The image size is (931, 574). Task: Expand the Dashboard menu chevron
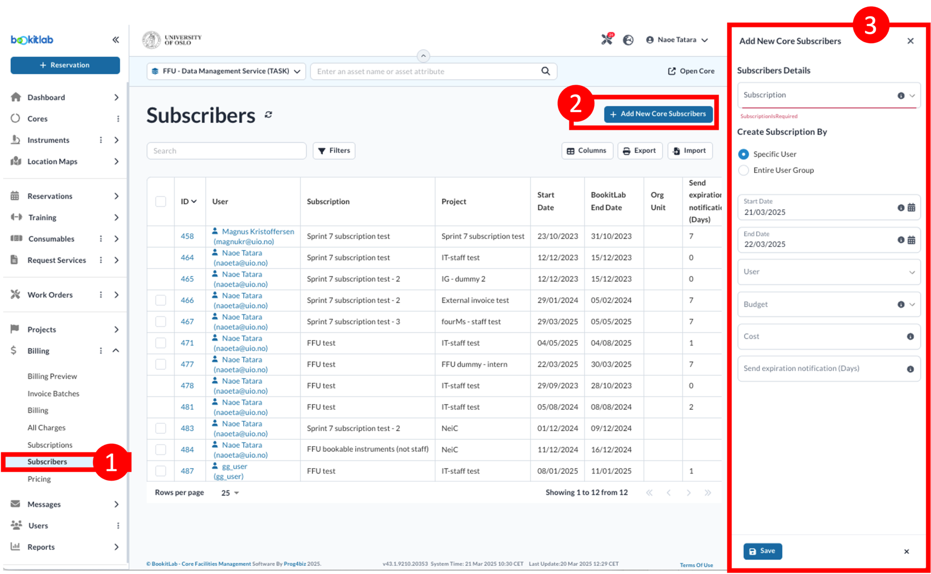pos(116,97)
